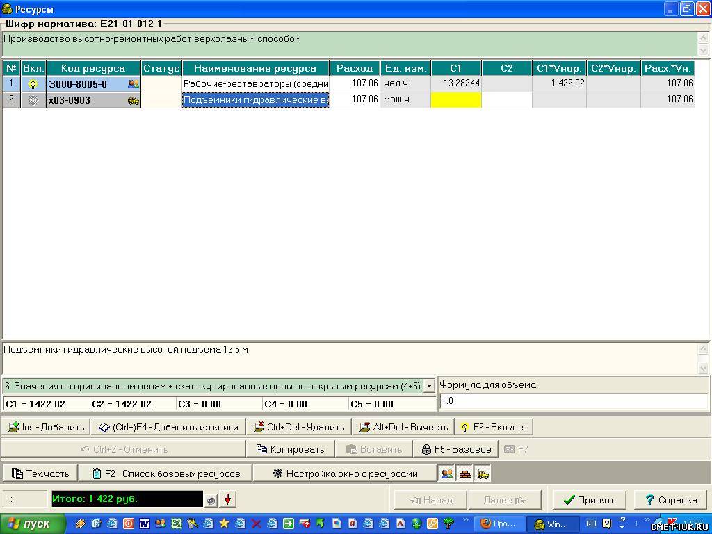Select code cell х03-0903
712x534 pixels.
point(94,100)
